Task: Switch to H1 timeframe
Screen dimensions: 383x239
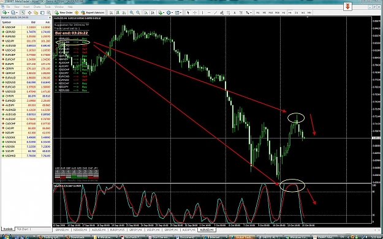Action: (x=284, y=12)
